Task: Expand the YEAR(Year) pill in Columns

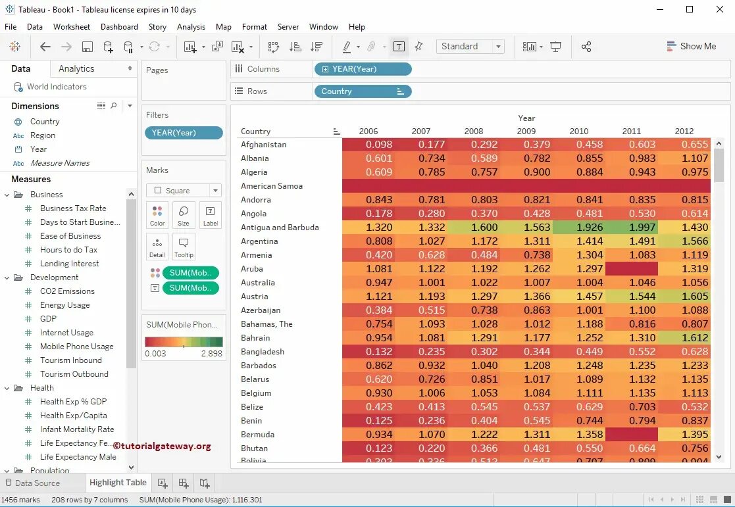Action: tap(325, 69)
